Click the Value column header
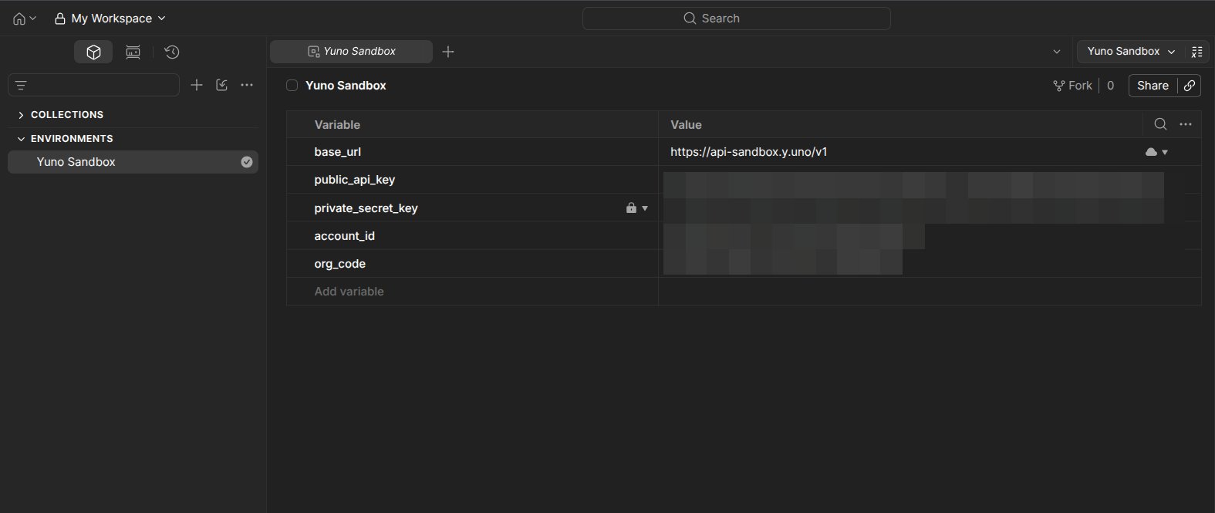The width and height of the screenshot is (1215, 513). pyautogui.click(x=686, y=125)
